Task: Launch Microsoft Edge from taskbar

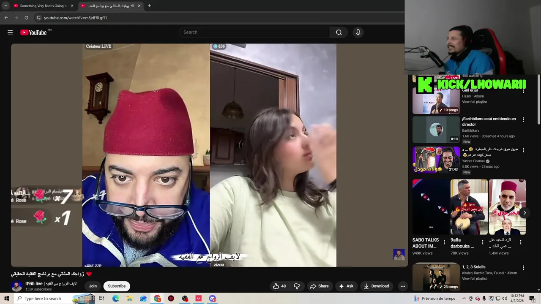Action: pyautogui.click(x=116, y=299)
